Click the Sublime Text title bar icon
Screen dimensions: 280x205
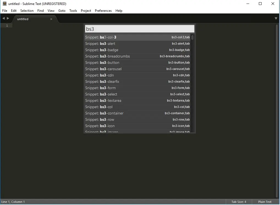pyautogui.click(x=5, y=4)
